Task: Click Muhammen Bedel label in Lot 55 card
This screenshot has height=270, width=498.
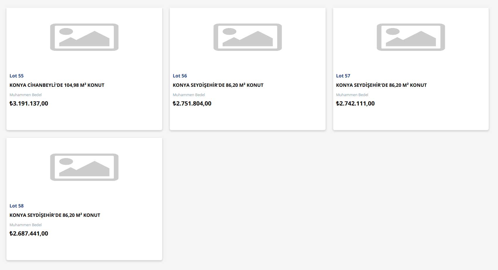Action: click(25, 95)
